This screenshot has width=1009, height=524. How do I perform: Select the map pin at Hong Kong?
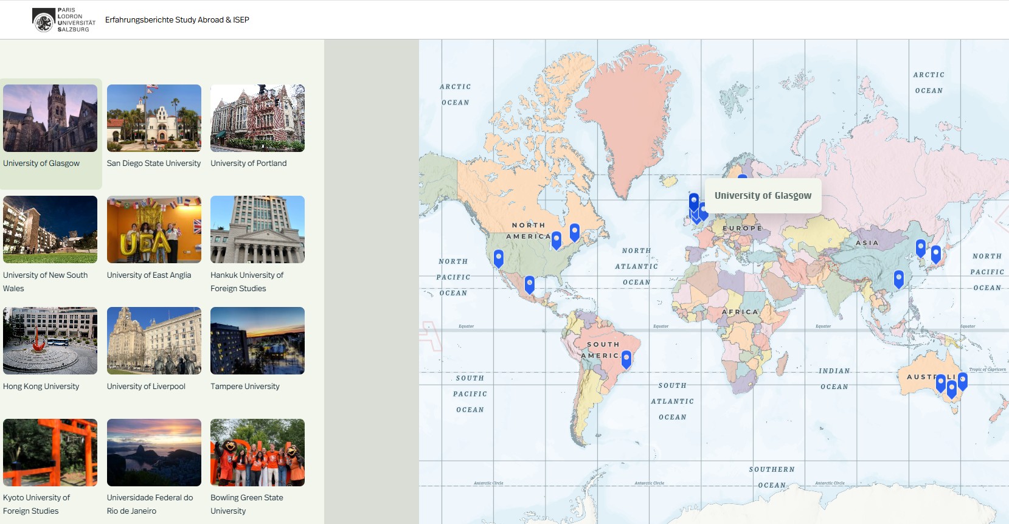pyautogui.click(x=899, y=279)
